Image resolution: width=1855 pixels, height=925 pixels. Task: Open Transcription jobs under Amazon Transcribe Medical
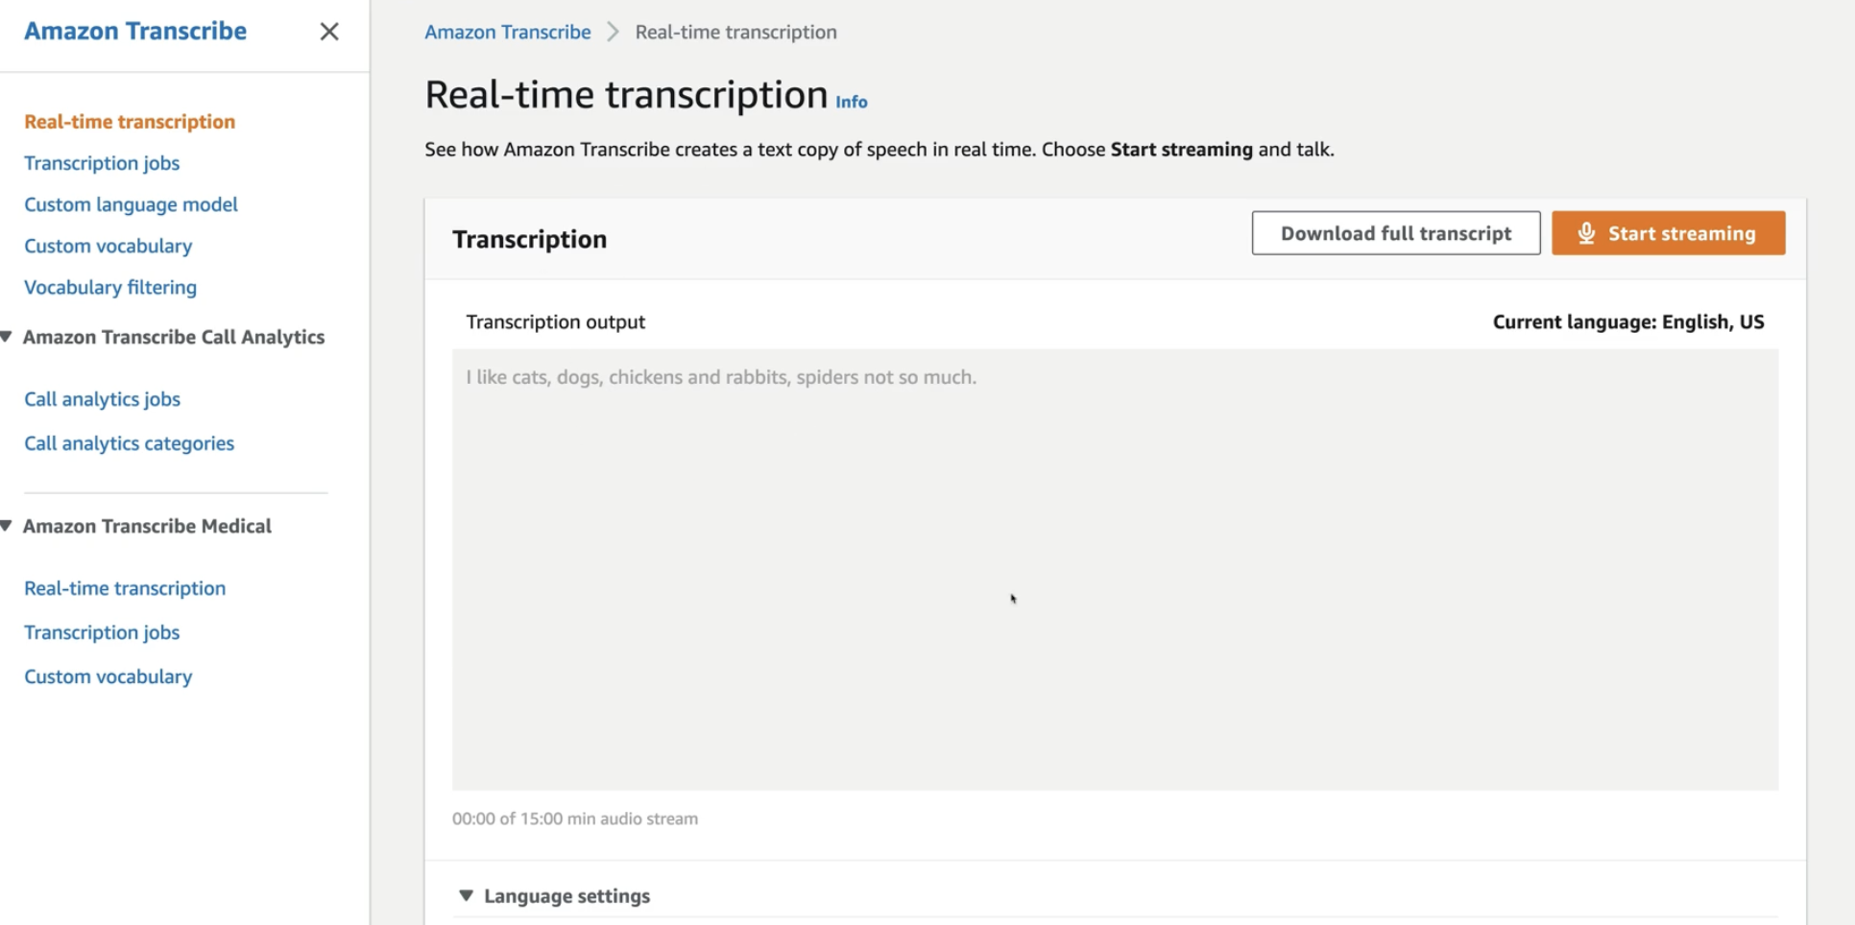102,632
